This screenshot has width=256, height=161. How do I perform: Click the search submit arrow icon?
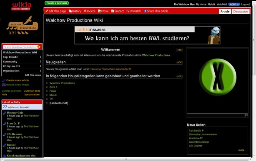pyautogui.click(x=38, y=47)
